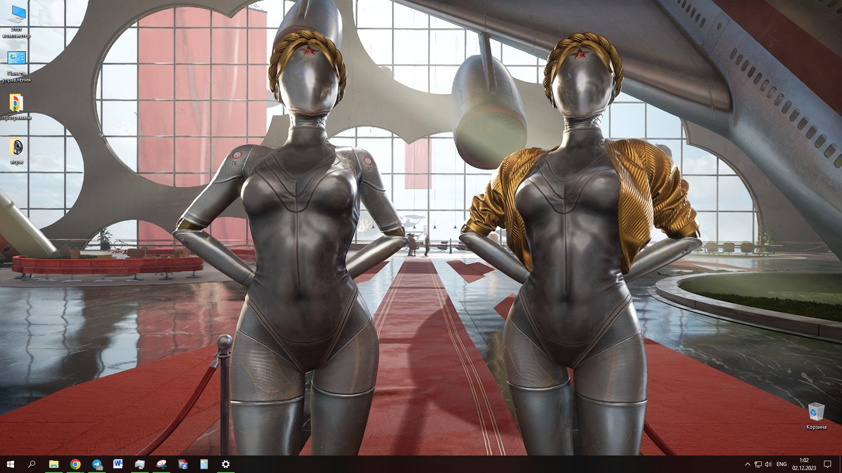842x473 pixels.
Task: Open File Explorer from the taskbar
Action: [54, 464]
